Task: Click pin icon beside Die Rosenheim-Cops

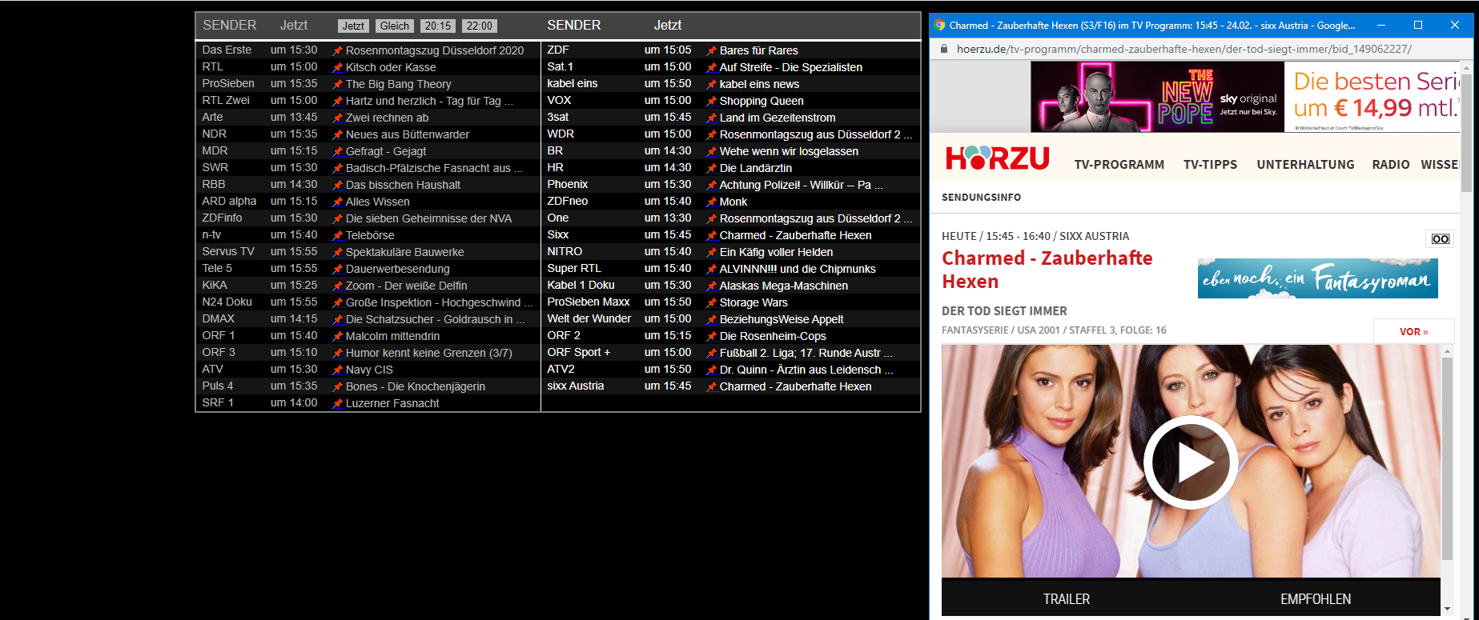Action: [712, 336]
